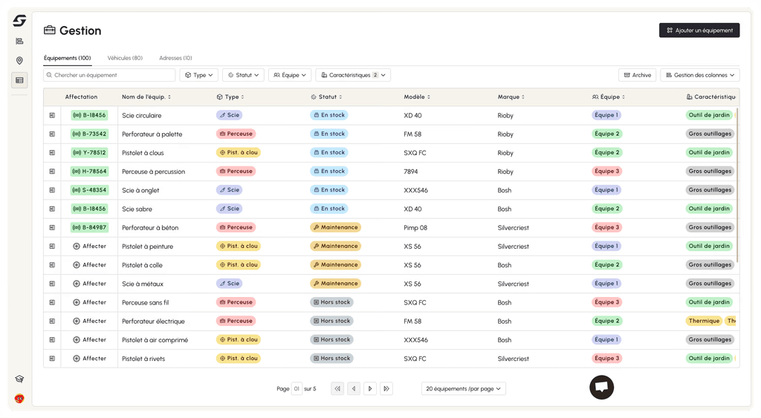Click Affecter for Pistolet à rivets

coord(89,359)
